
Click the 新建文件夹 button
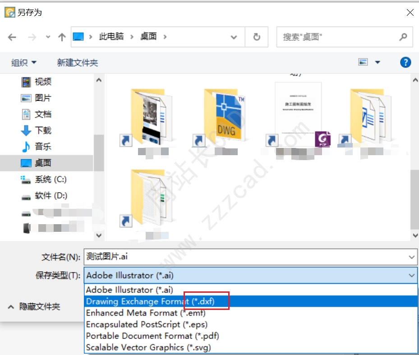(77, 62)
